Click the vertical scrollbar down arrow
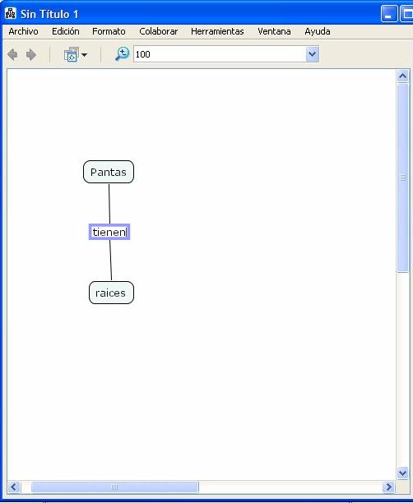 tap(403, 473)
